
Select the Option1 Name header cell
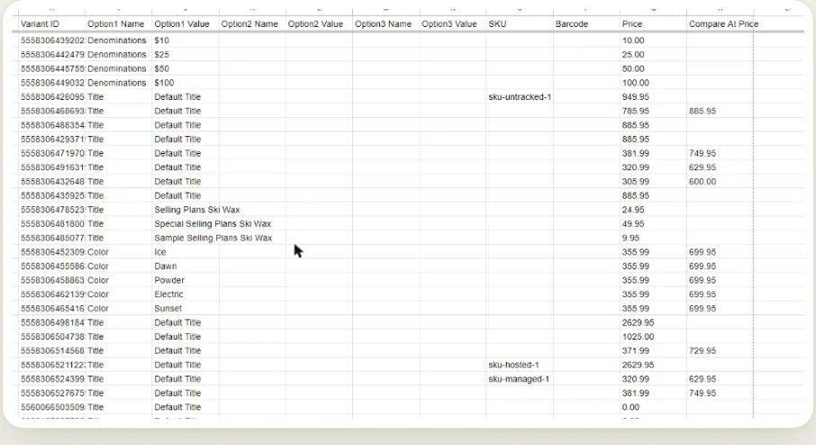pos(118,24)
